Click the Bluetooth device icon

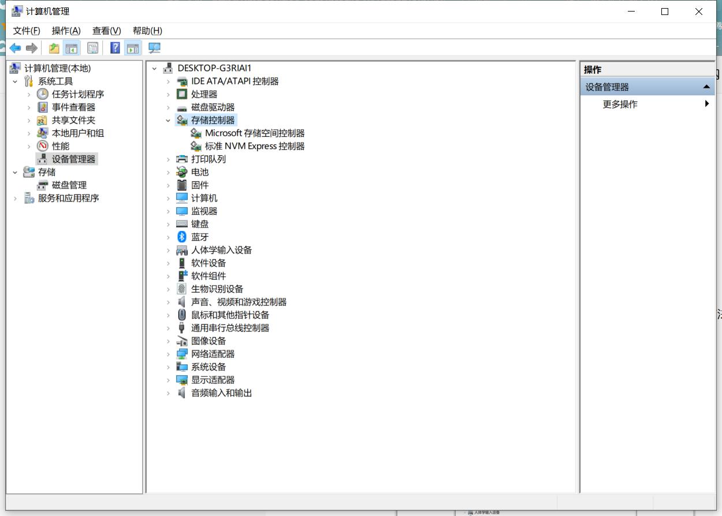[x=182, y=237]
